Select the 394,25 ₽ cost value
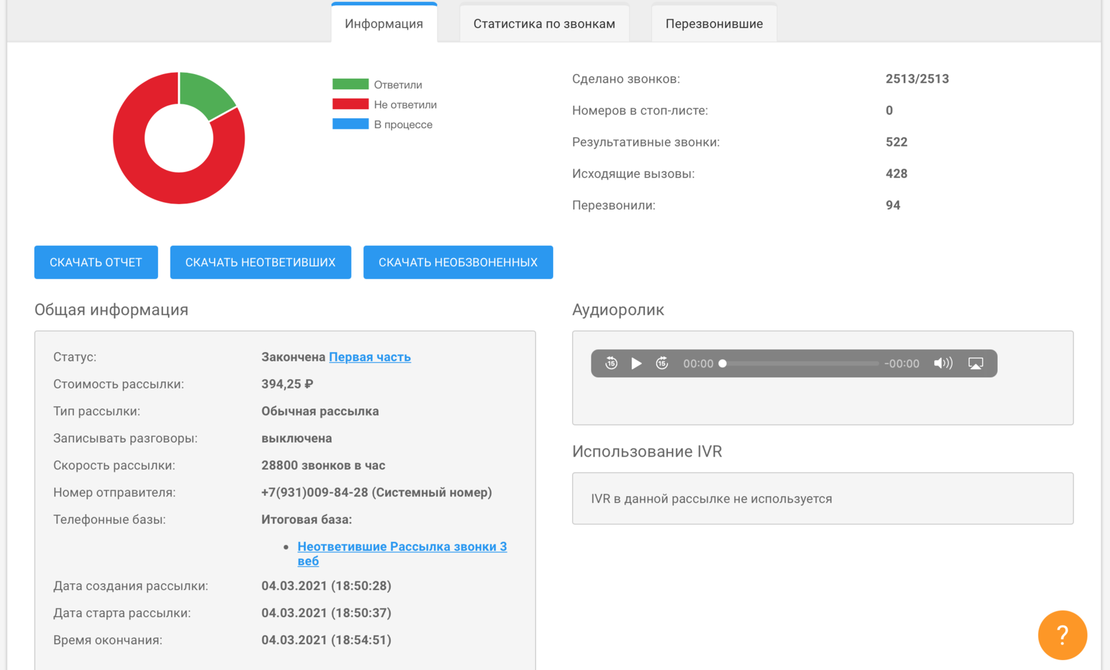The width and height of the screenshot is (1110, 670). pyautogui.click(x=287, y=384)
